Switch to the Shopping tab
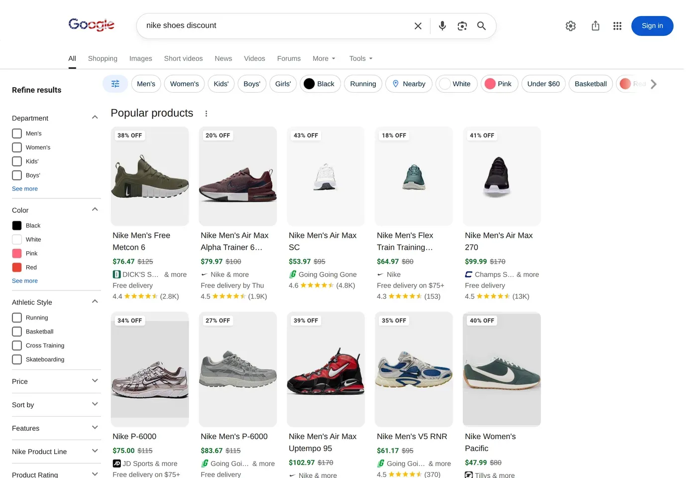Image resolution: width=691 pixels, height=478 pixels. (x=103, y=59)
